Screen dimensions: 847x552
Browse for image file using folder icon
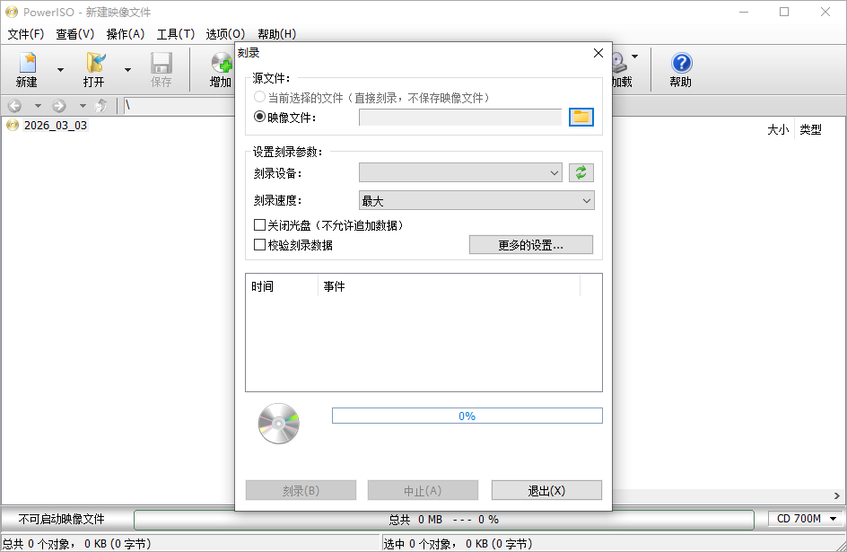581,117
